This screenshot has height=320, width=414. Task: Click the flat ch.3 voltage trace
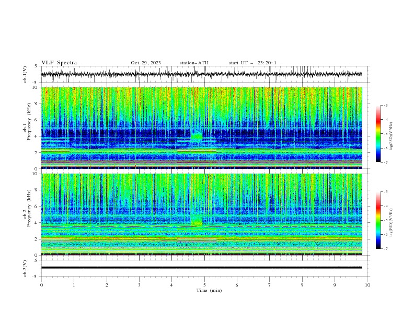[201, 268]
